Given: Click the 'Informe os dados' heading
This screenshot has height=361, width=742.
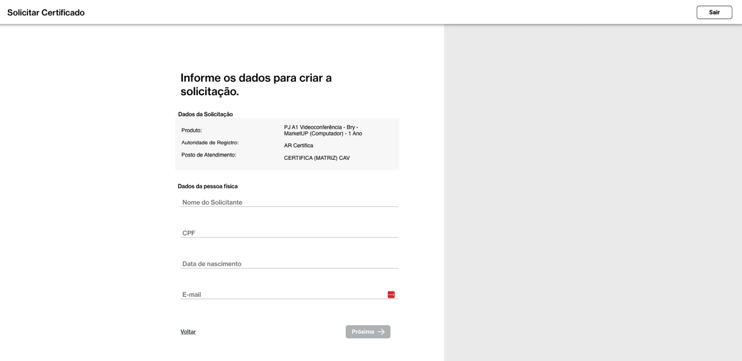Looking at the screenshot, I should point(256,84).
